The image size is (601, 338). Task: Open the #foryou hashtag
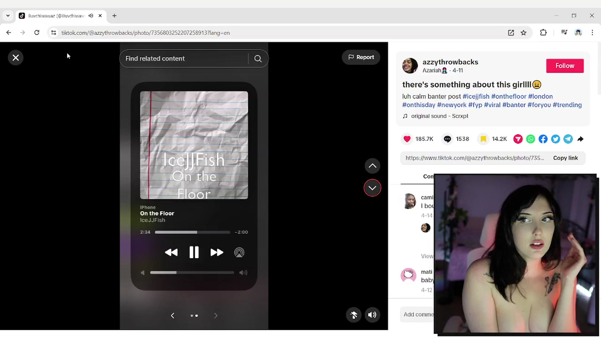pyautogui.click(x=539, y=105)
